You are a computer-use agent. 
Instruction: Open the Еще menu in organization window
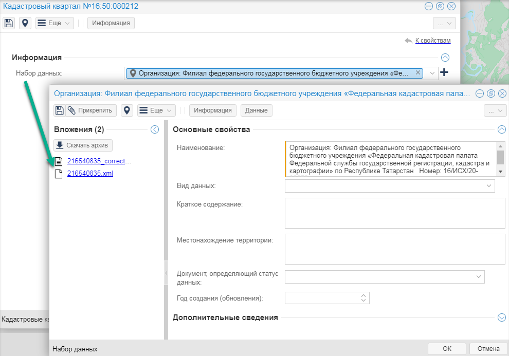click(156, 110)
